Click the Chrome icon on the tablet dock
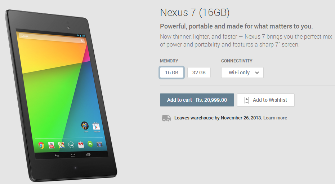The image size is (335, 184). tap(41, 145)
